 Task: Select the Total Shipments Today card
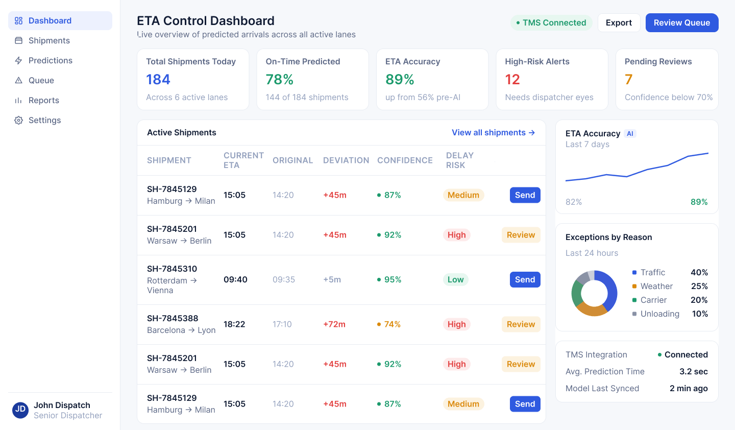[x=193, y=79]
